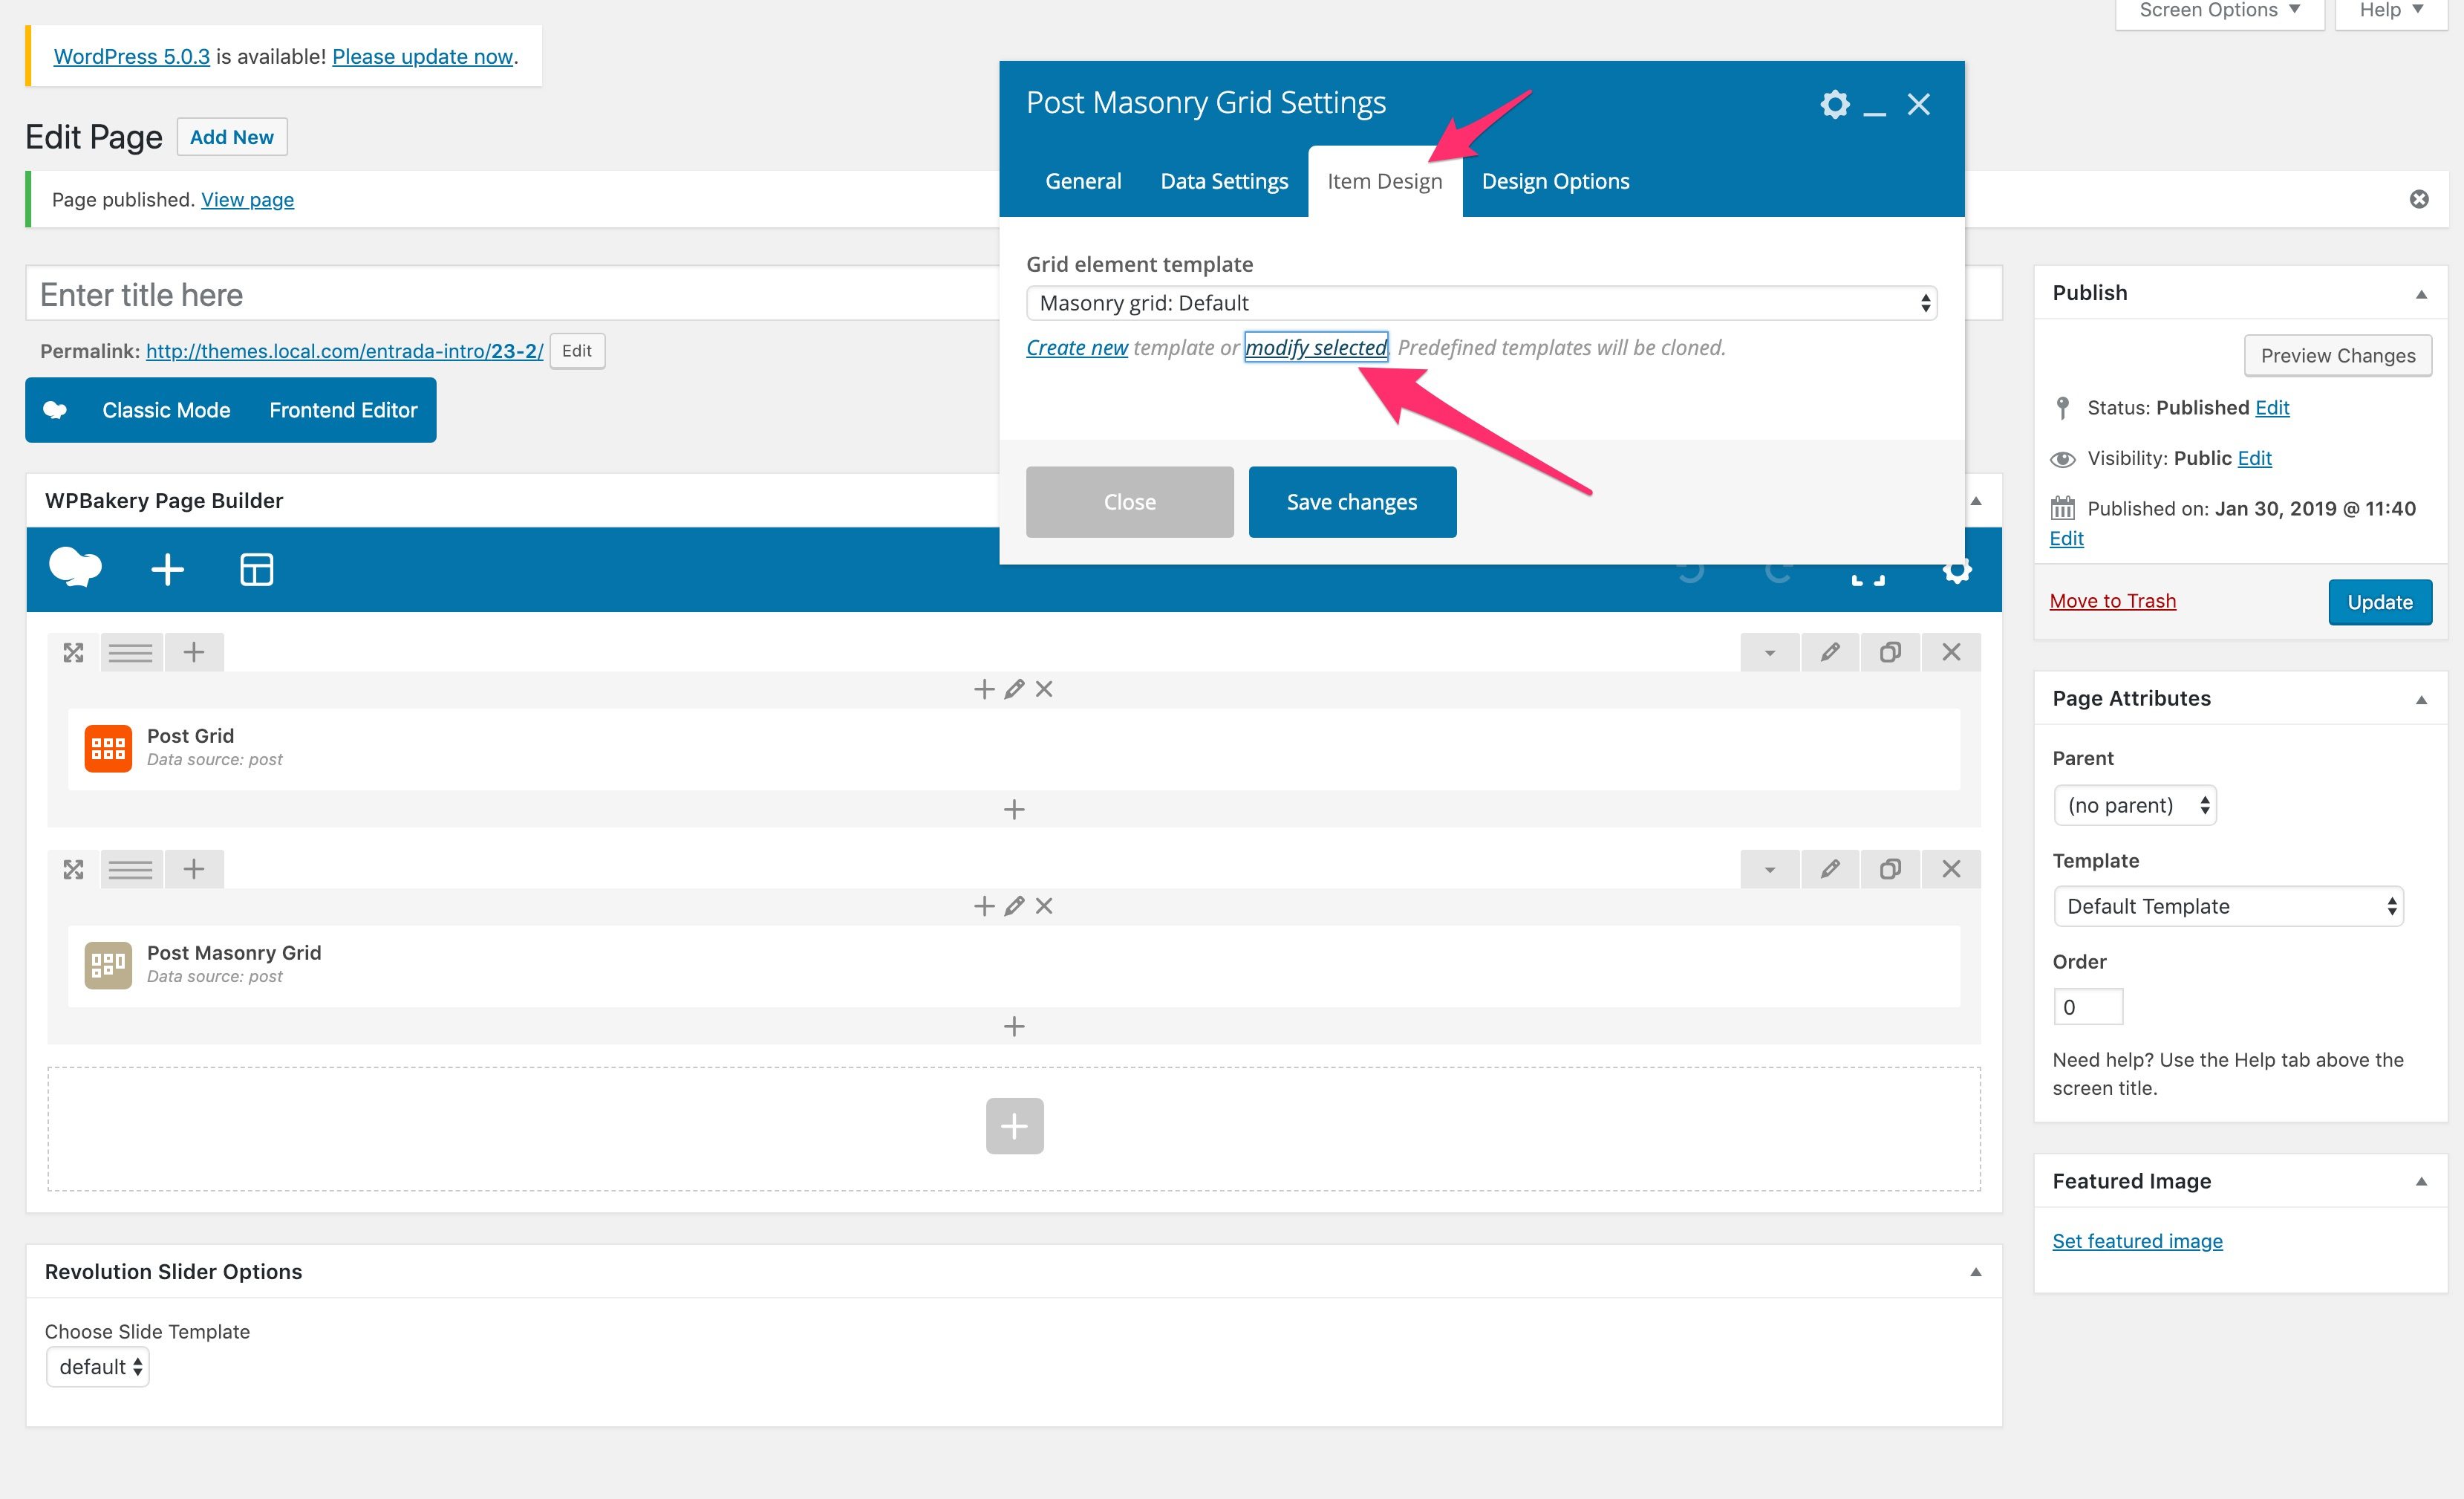
Task: Click the orange Post Grid element icon
Action: point(108,748)
